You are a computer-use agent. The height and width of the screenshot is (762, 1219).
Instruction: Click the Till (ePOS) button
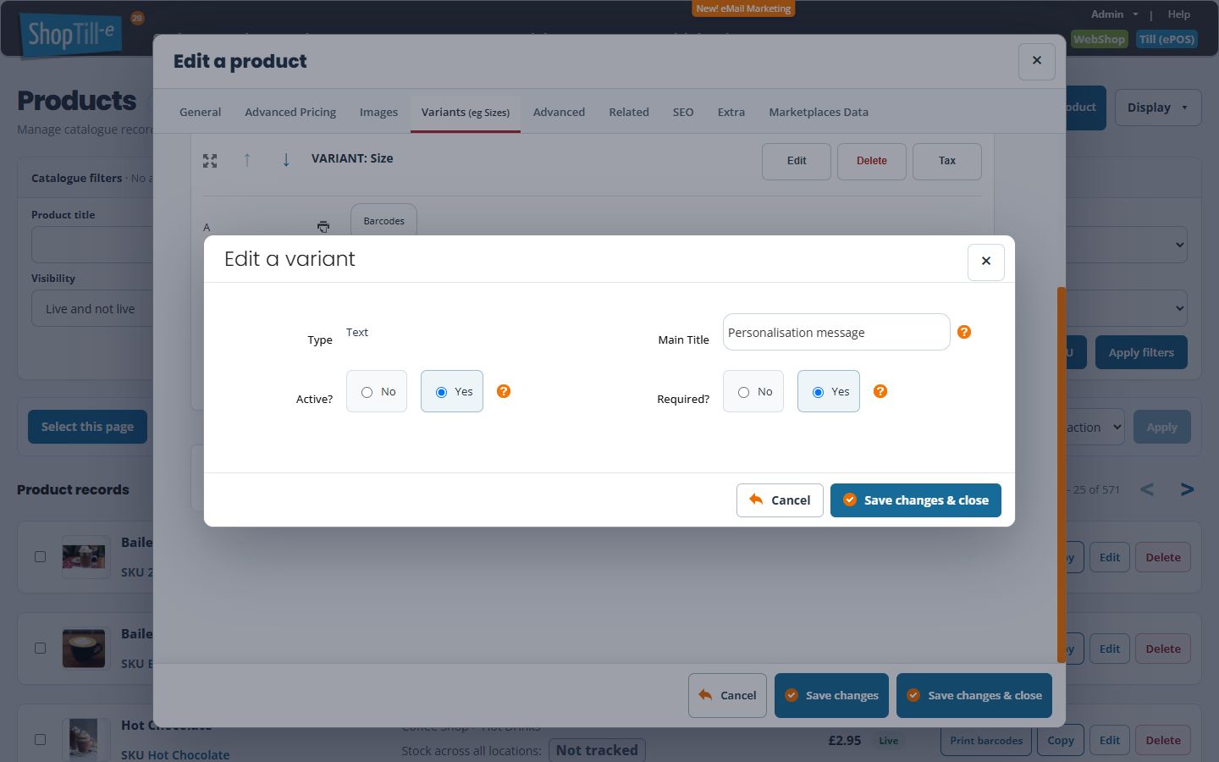coord(1167,39)
